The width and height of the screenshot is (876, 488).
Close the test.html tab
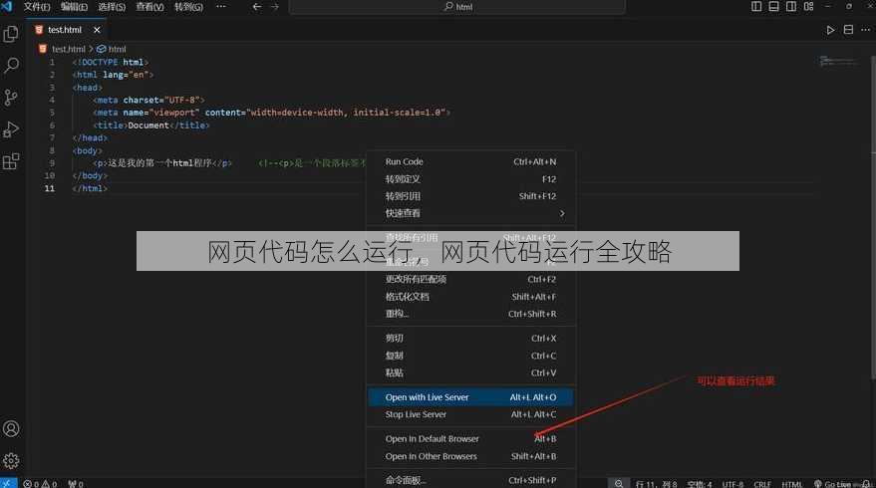pyautogui.click(x=97, y=30)
